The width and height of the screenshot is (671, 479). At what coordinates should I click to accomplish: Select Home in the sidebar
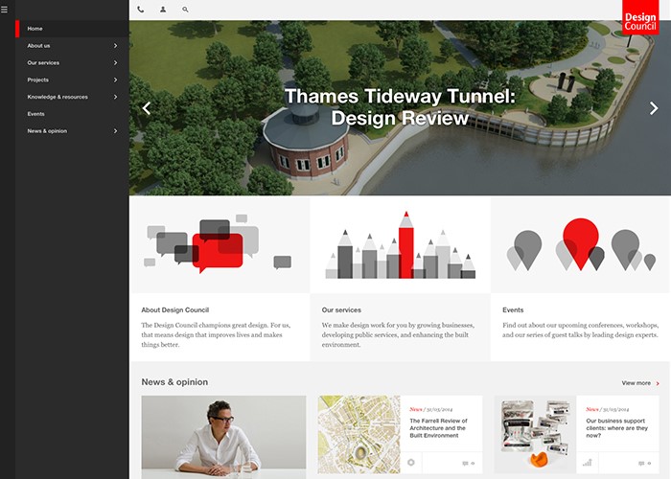tap(72, 29)
